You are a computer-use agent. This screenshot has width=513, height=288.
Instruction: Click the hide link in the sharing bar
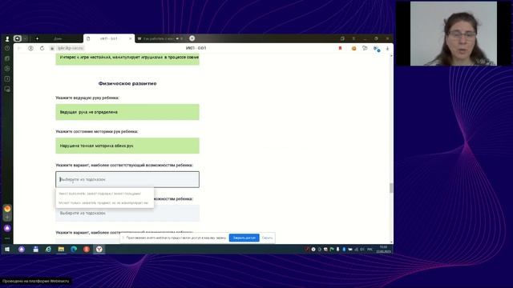click(267, 238)
